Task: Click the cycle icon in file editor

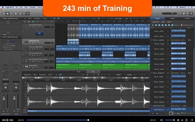Action: [98, 75]
